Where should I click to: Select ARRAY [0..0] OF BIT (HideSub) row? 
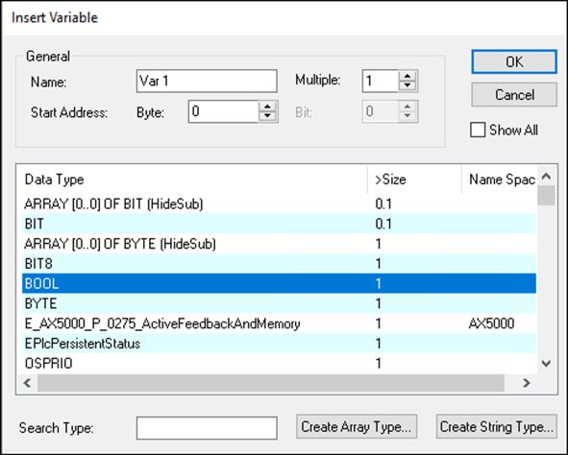coord(279,204)
